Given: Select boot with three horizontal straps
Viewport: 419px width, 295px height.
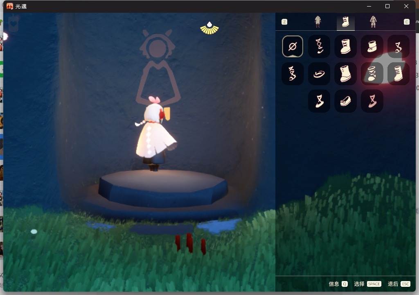Looking at the screenshot, I should click(399, 74).
